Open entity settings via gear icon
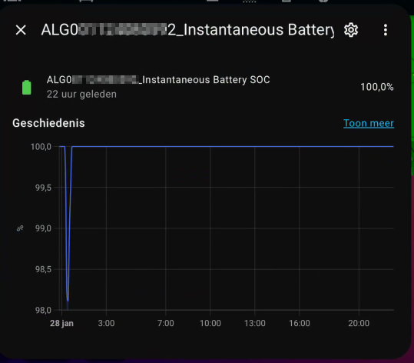This screenshot has height=363, width=414. point(351,30)
